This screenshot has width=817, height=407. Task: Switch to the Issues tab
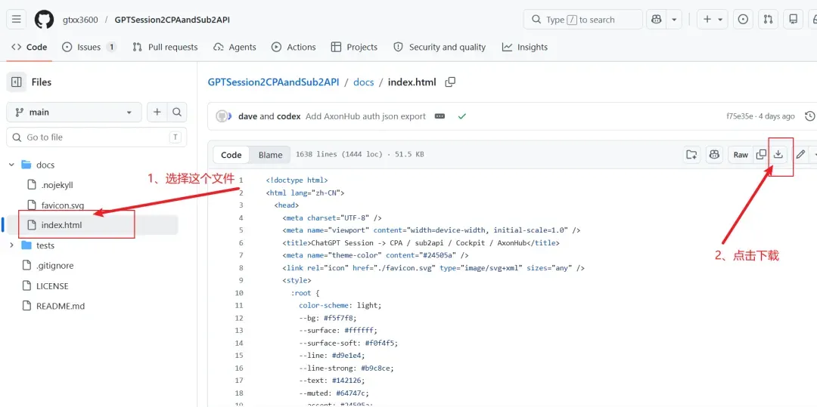tap(89, 47)
